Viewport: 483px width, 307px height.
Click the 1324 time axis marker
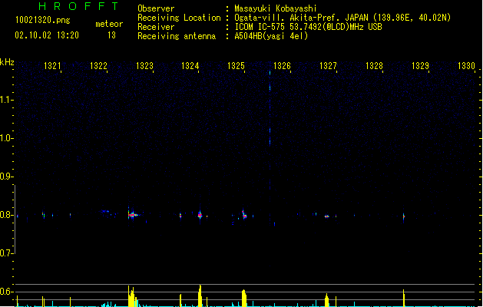190,66
